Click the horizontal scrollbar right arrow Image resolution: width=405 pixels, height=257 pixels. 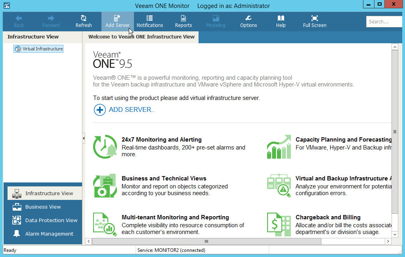click(388, 241)
